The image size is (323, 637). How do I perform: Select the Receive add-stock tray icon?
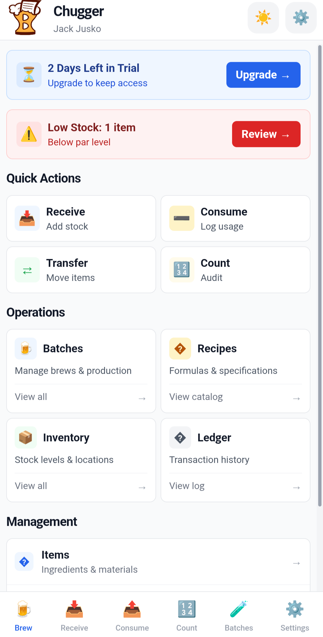pos(27,218)
